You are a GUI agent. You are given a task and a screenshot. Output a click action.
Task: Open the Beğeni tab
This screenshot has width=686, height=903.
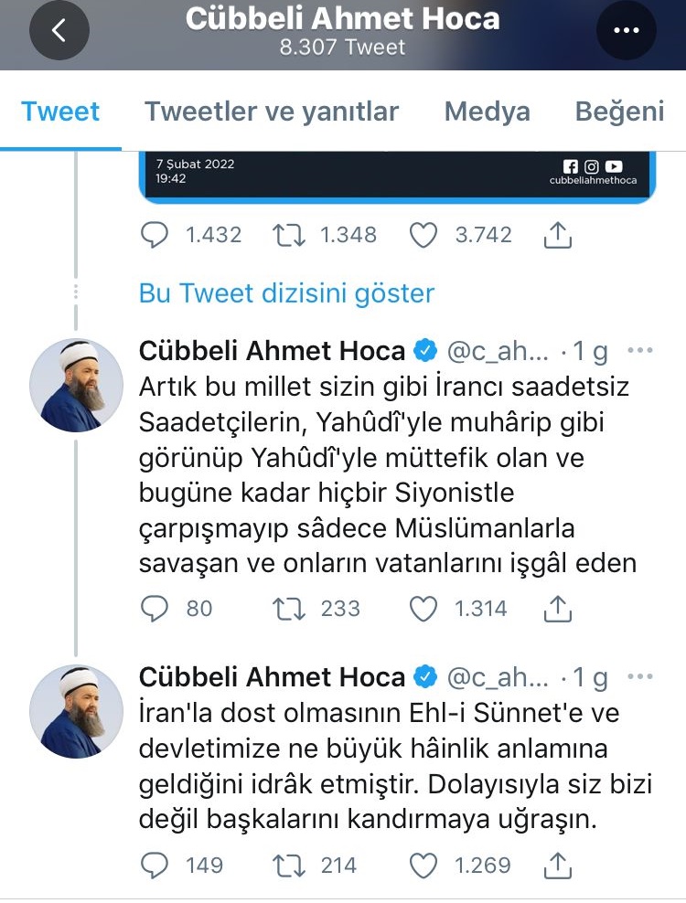pos(619,112)
